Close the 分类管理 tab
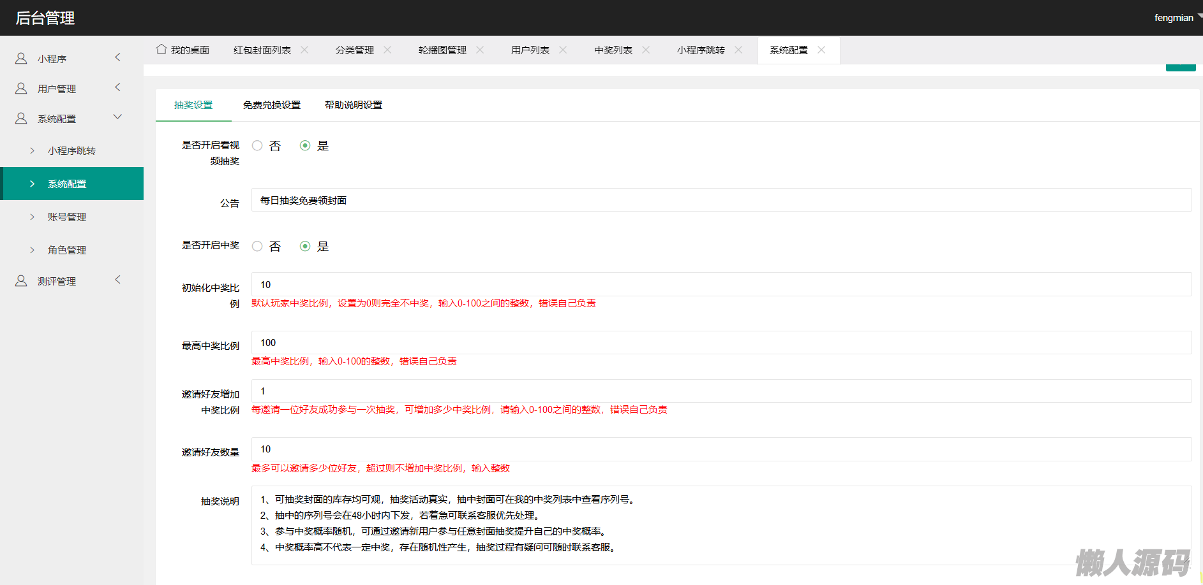 (x=387, y=50)
